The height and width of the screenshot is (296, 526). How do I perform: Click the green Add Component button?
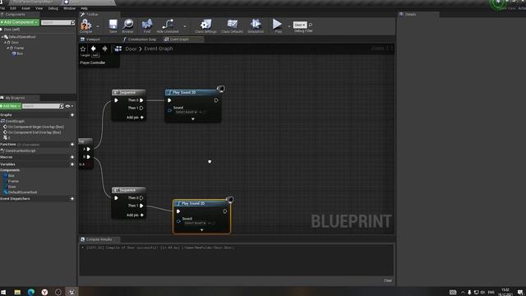pos(20,22)
